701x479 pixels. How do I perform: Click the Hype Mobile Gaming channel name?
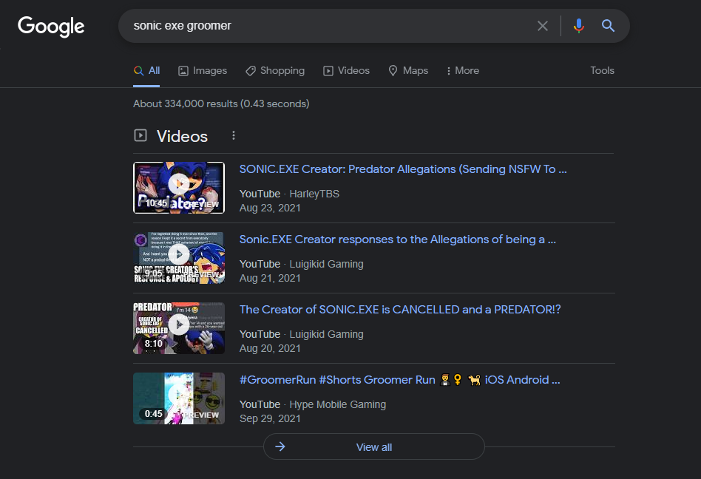[x=337, y=404]
